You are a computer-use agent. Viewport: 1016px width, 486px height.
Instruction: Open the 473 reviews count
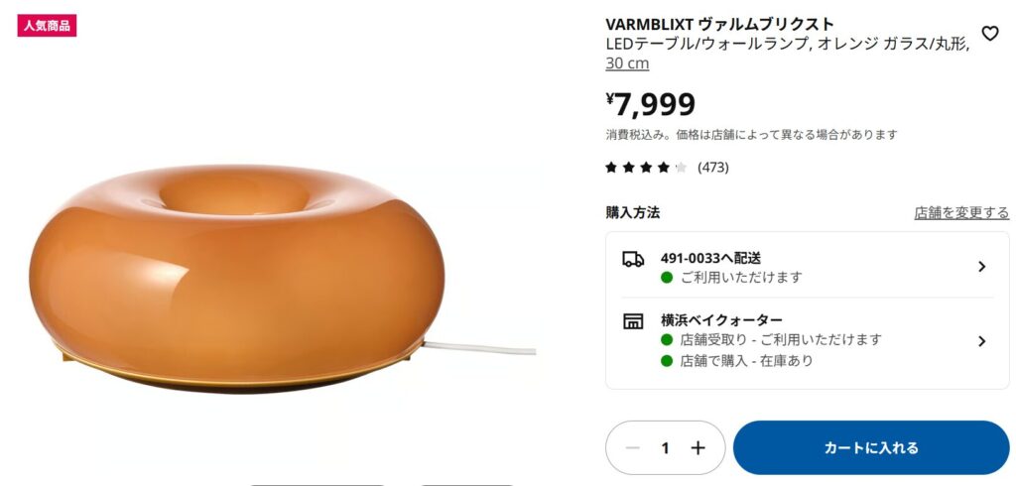(x=712, y=168)
